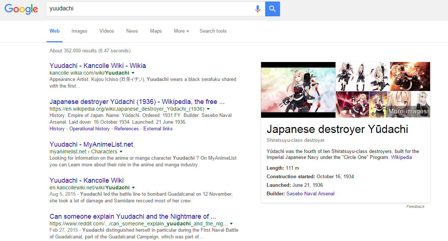The height and width of the screenshot is (241, 448).
Task: Expand the More menu in the navigation bar
Action: pos(181,31)
